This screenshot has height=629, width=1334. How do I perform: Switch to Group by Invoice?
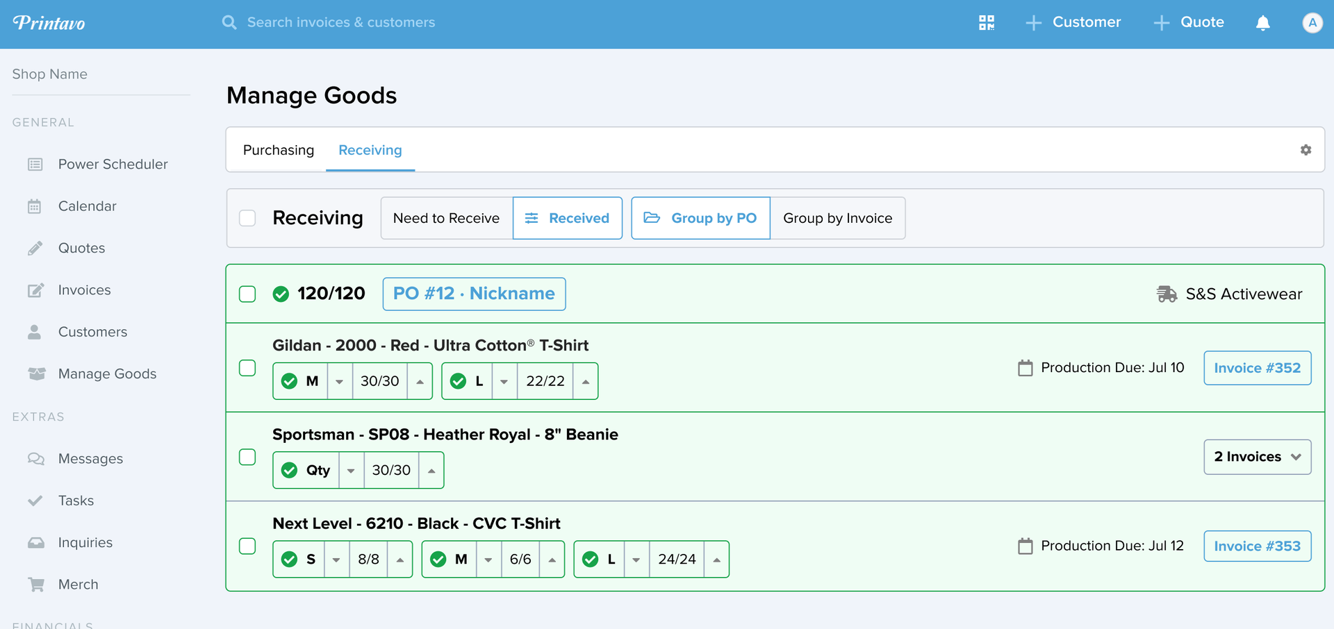[x=838, y=218]
